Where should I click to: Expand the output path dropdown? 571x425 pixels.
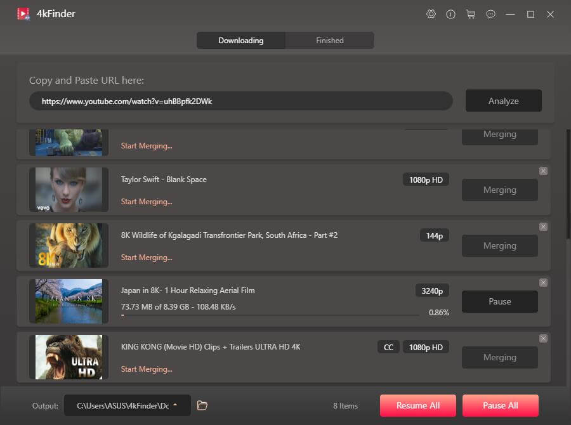[x=175, y=405]
